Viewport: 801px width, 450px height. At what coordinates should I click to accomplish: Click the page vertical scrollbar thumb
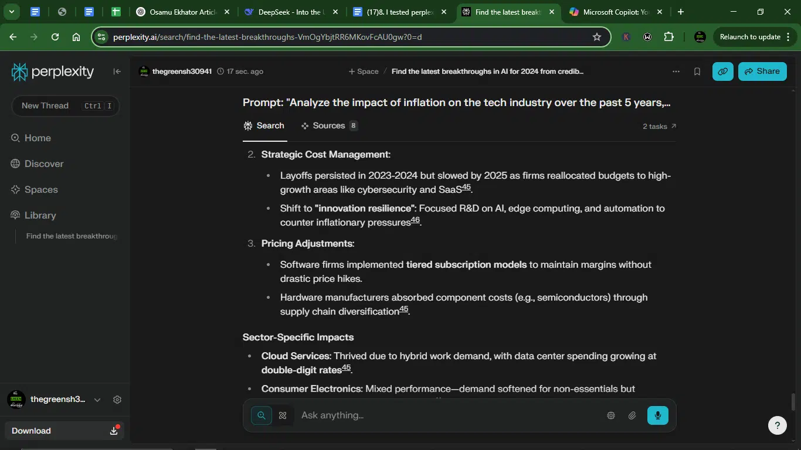(x=793, y=402)
